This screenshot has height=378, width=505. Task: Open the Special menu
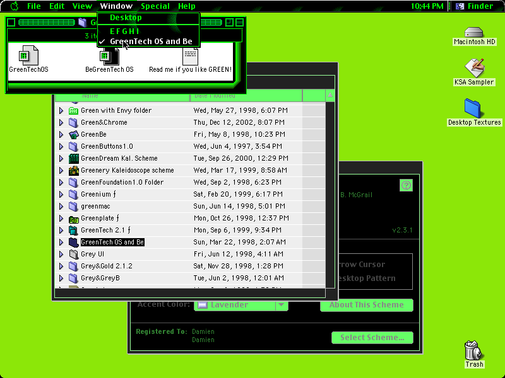click(155, 6)
